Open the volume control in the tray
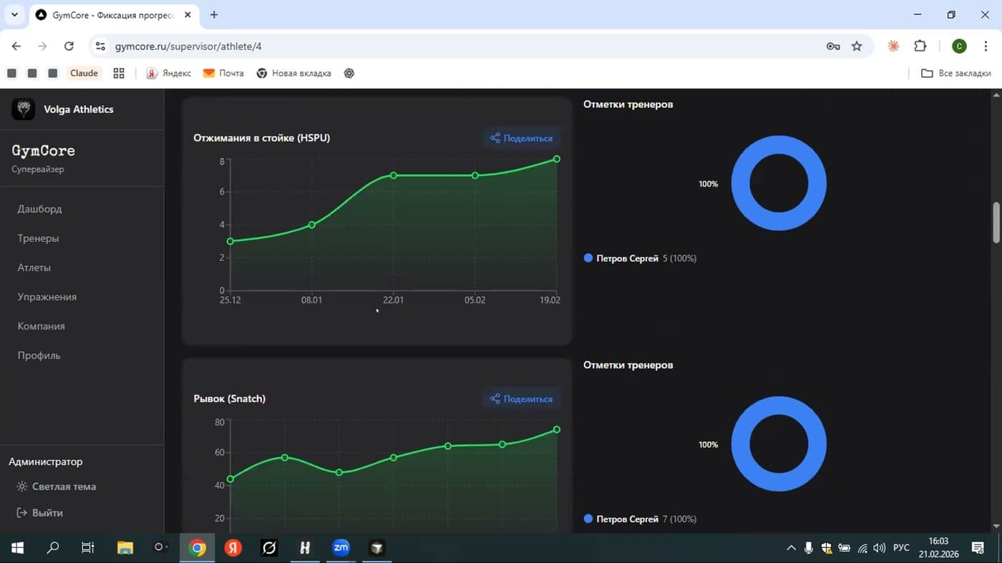Image resolution: width=1002 pixels, height=563 pixels. click(880, 549)
